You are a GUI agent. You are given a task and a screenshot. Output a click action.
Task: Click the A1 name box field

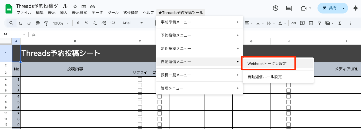[x=12, y=34]
